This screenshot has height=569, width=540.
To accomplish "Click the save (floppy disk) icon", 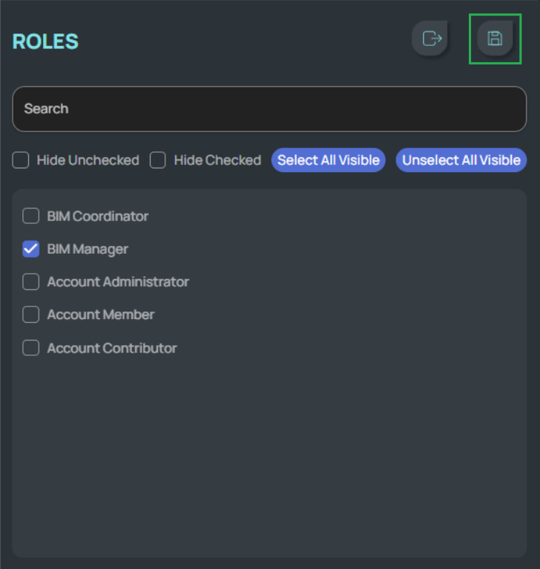I will point(495,39).
